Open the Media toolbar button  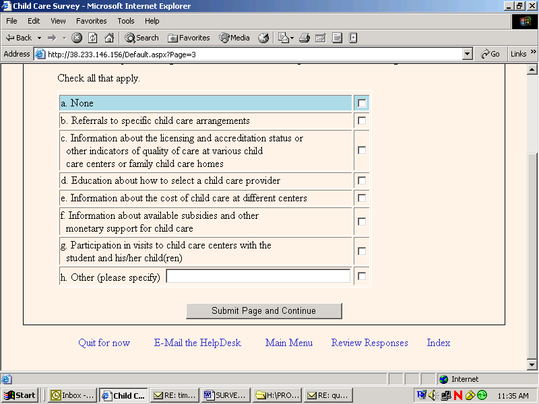tap(234, 38)
